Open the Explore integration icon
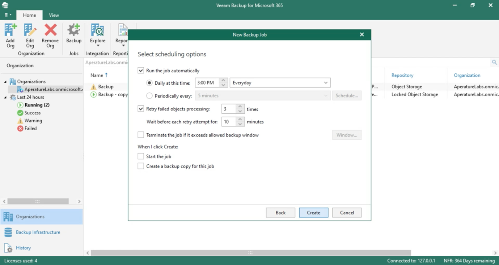The width and height of the screenshot is (499, 265). [97, 30]
